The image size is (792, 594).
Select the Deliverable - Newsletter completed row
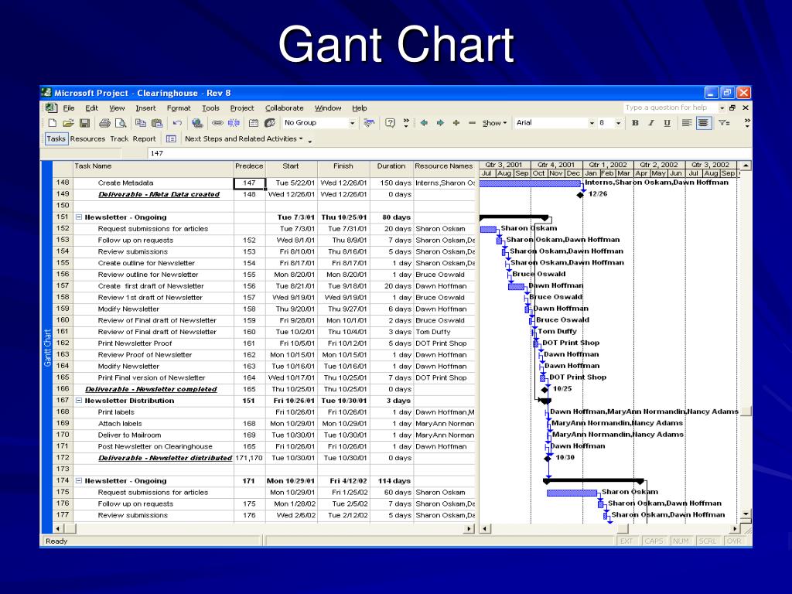coord(264,390)
